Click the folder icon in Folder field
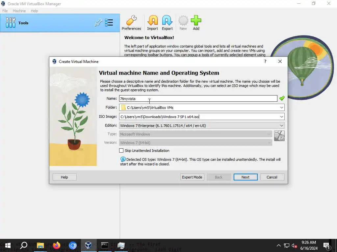337x252 pixels. 123,107
